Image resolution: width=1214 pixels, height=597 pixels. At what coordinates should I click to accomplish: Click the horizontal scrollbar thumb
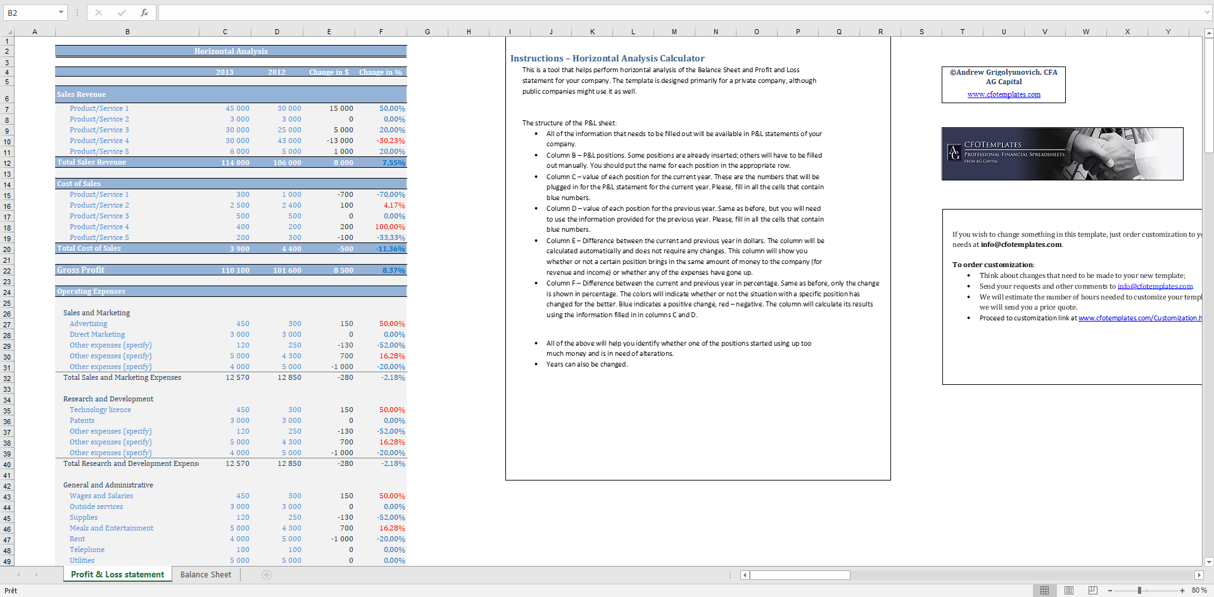[800, 575]
